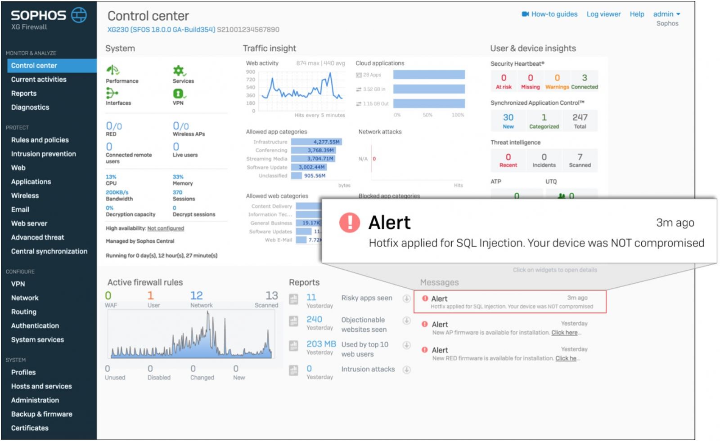
Task: Open the Email protection section
Action: 20,210
